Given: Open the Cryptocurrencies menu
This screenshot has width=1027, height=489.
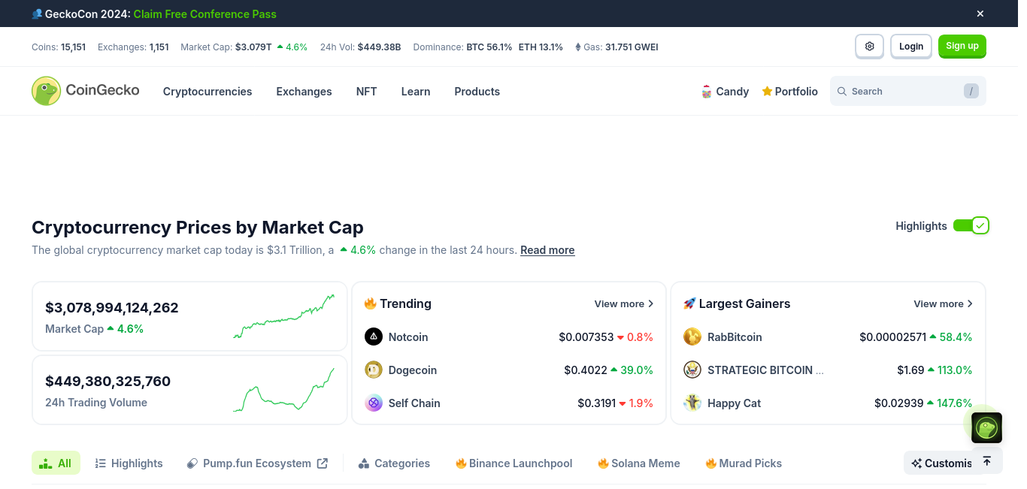Looking at the screenshot, I should point(208,92).
